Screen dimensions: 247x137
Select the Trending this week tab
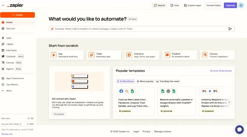coord(168,81)
